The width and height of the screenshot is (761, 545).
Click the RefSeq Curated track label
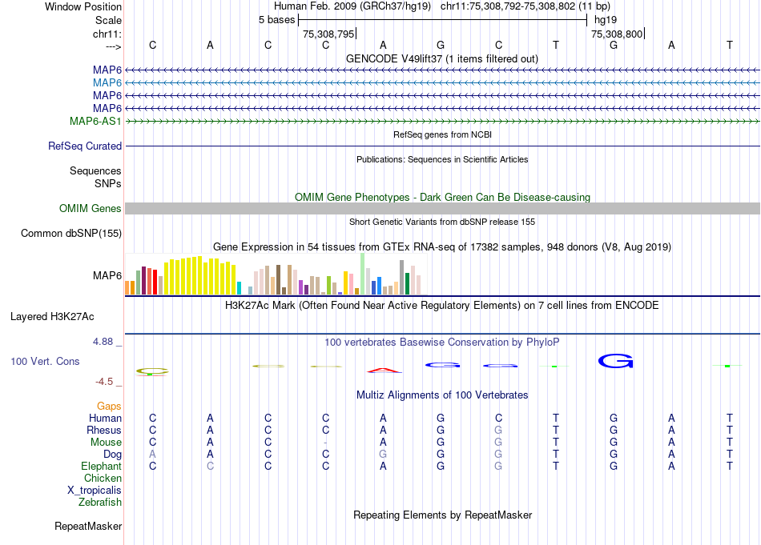(85, 146)
